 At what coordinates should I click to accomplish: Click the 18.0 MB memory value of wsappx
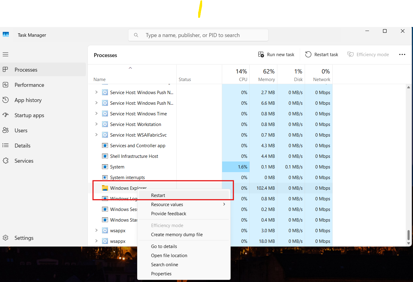267,241
